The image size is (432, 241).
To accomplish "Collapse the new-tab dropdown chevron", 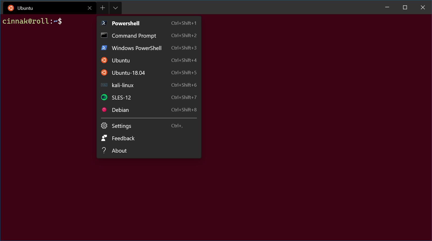I will pos(115,8).
